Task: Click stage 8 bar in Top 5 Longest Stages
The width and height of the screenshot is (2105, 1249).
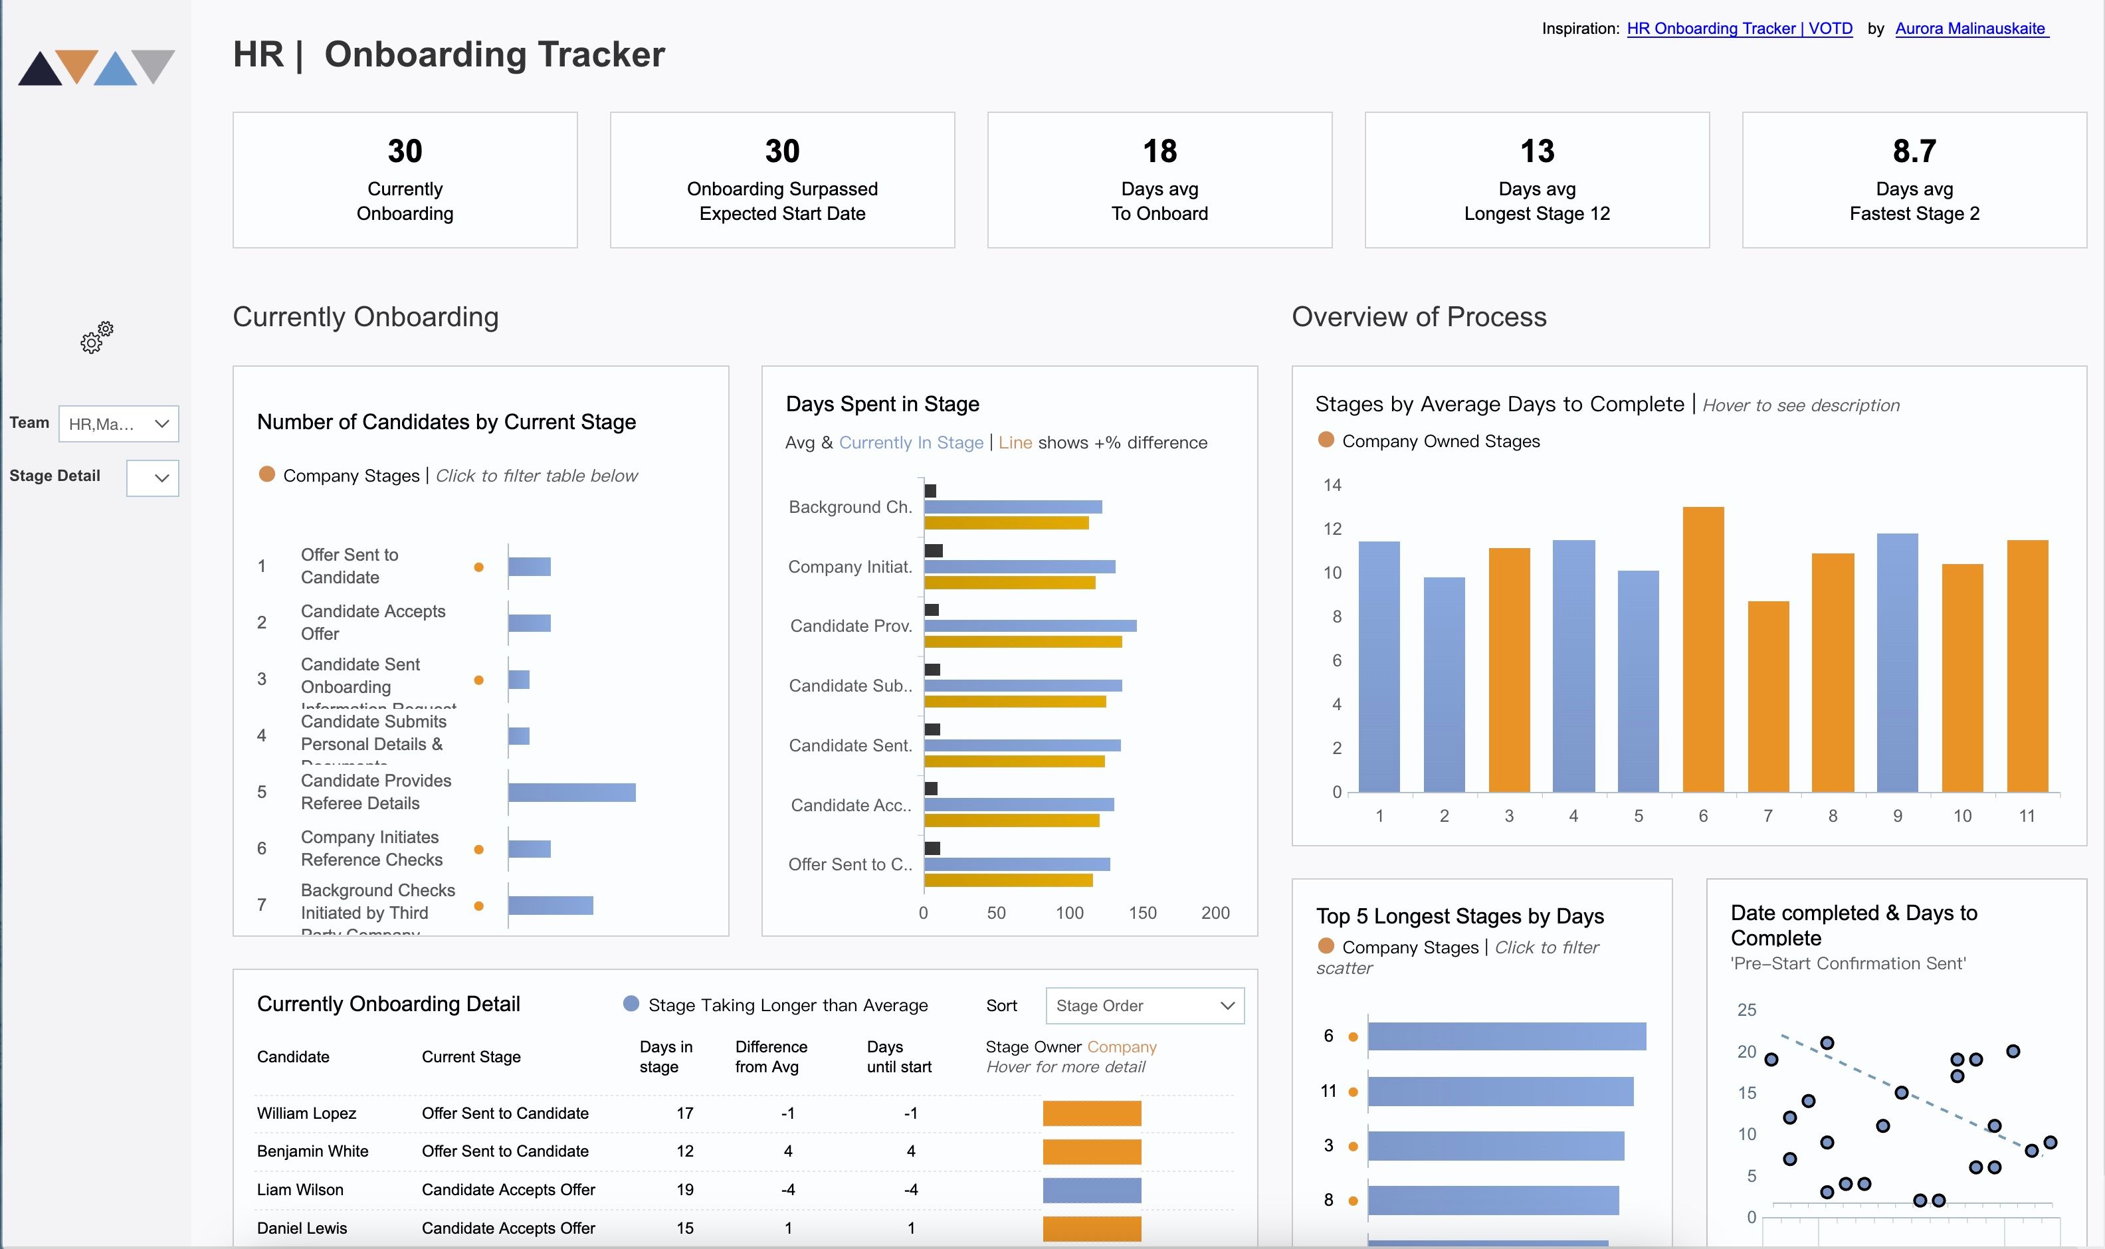Action: [1493, 1201]
